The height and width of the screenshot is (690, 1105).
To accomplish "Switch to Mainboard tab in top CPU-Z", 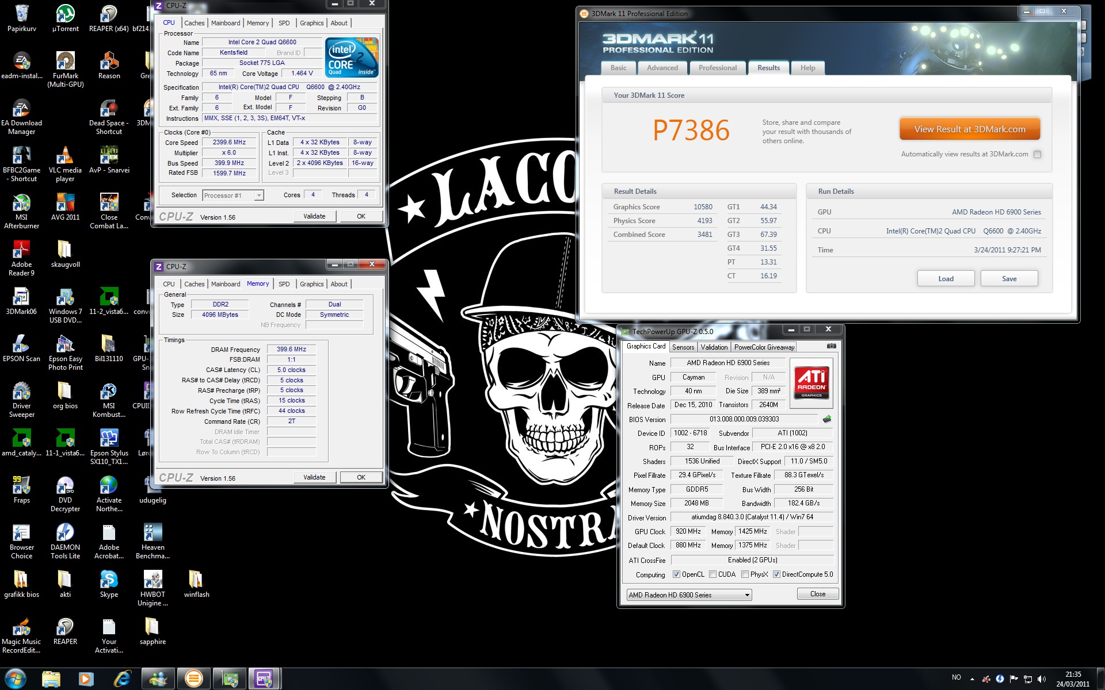I will [x=226, y=23].
